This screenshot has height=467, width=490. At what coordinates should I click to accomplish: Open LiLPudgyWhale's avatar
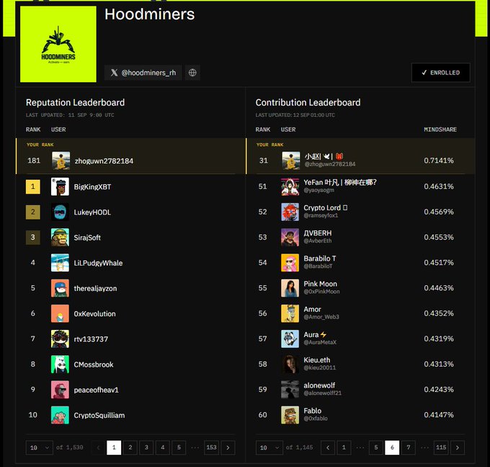pyautogui.click(x=60, y=263)
